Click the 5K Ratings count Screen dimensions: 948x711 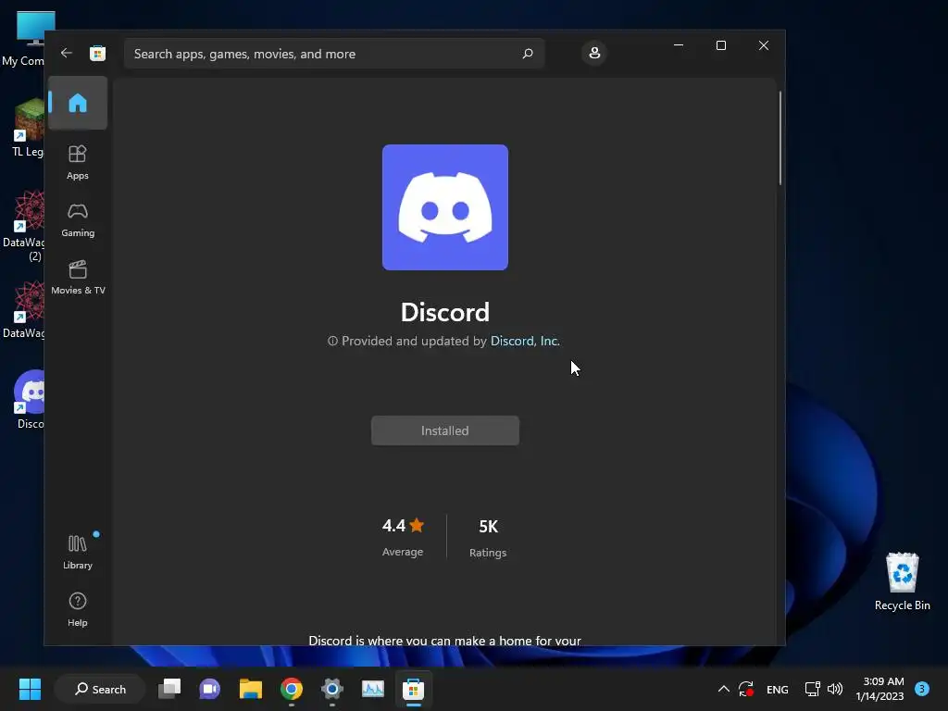point(488,538)
